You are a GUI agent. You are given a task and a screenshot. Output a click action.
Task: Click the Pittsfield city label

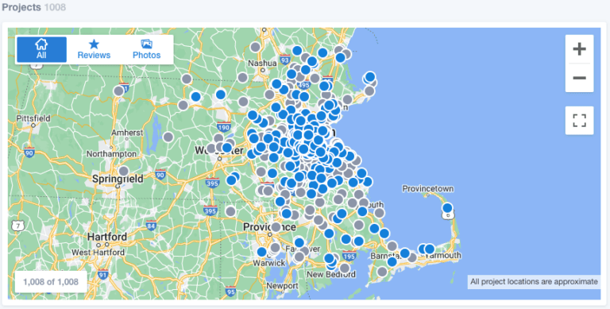(x=33, y=118)
